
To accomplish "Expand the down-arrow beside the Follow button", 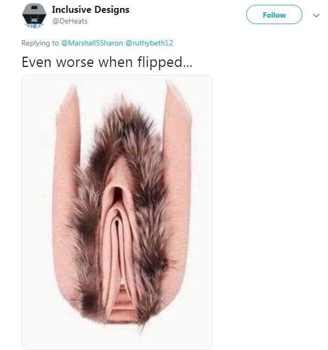I will tap(316, 15).
